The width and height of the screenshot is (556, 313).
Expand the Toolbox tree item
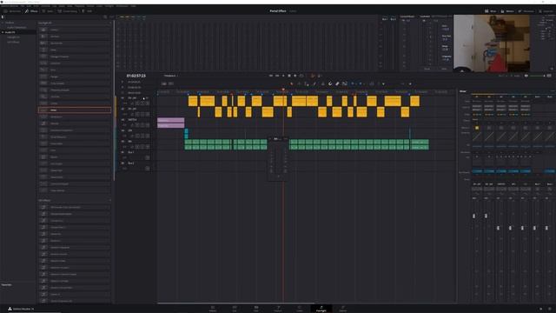[3, 23]
